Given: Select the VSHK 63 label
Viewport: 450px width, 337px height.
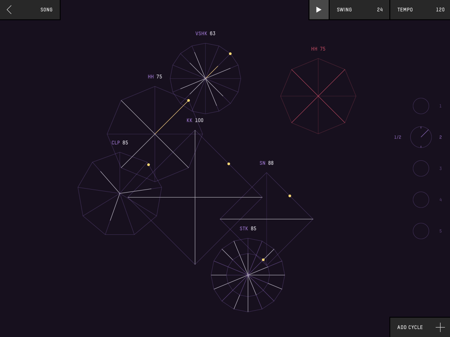Looking at the screenshot, I should click(205, 34).
